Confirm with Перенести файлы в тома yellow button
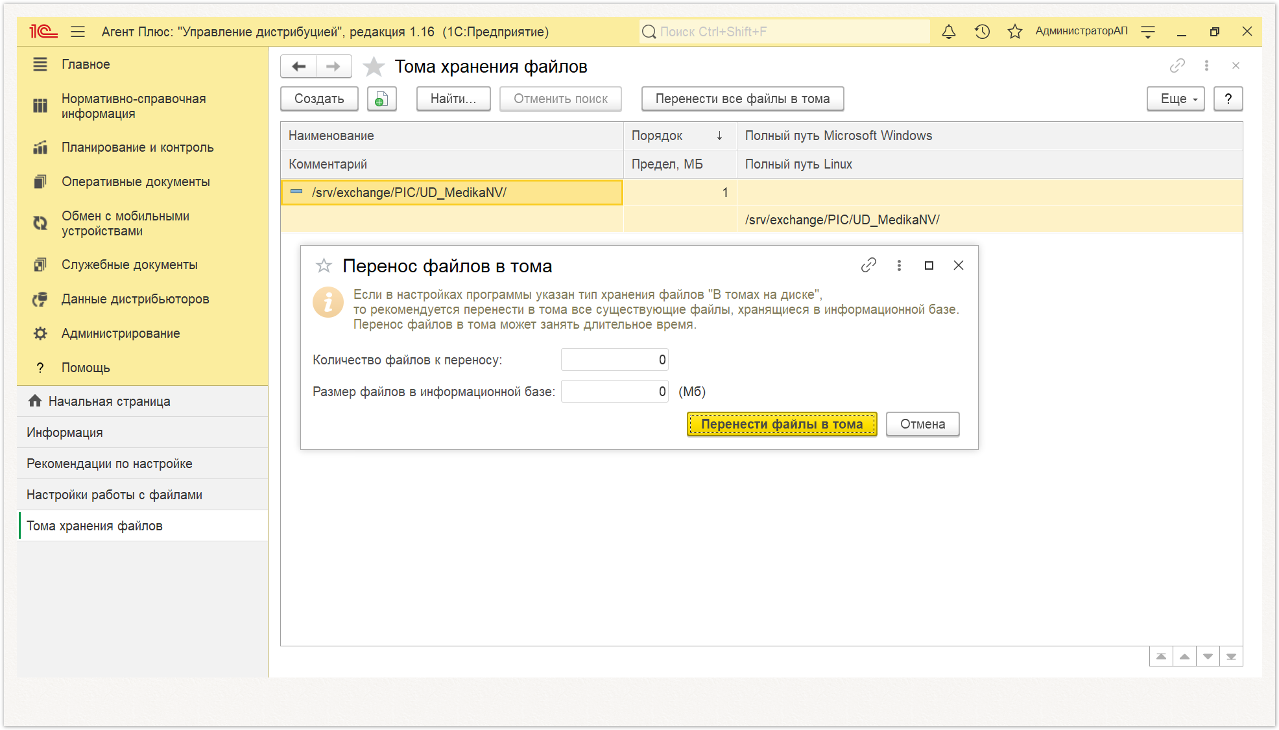Screen dimensions: 1279x730 (x=782, y=424)
